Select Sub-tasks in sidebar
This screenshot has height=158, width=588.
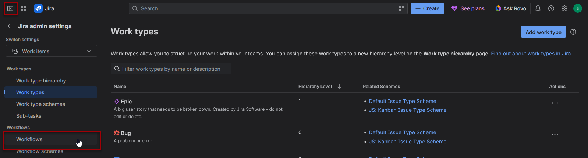tap(51, 116)
